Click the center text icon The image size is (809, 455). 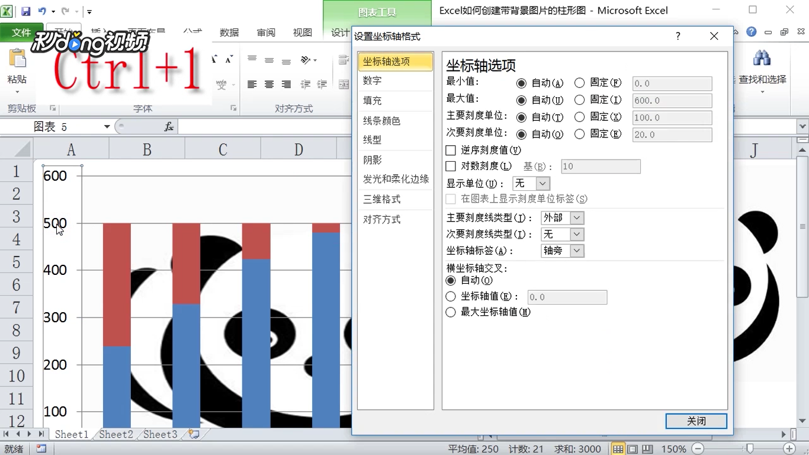pos(269,85)
